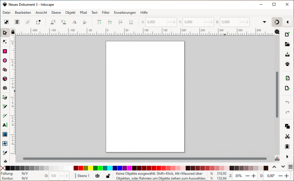The width and height of the screenshot is (294, 181).
Task: Click Select all in all layers icon
Action: 17,22
